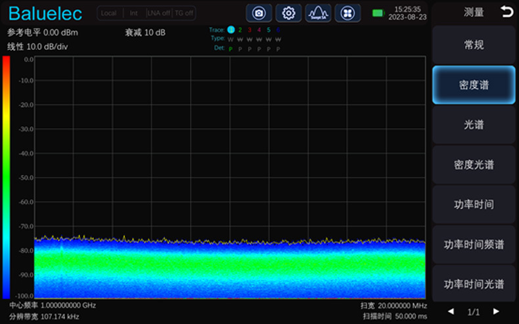Toggle the TG off indicator

tap(183, 13)
